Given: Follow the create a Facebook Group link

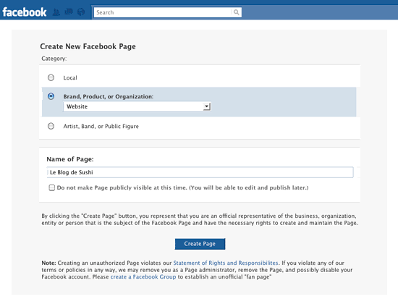Looking at the screenshot, I should (x=143, y=277).
